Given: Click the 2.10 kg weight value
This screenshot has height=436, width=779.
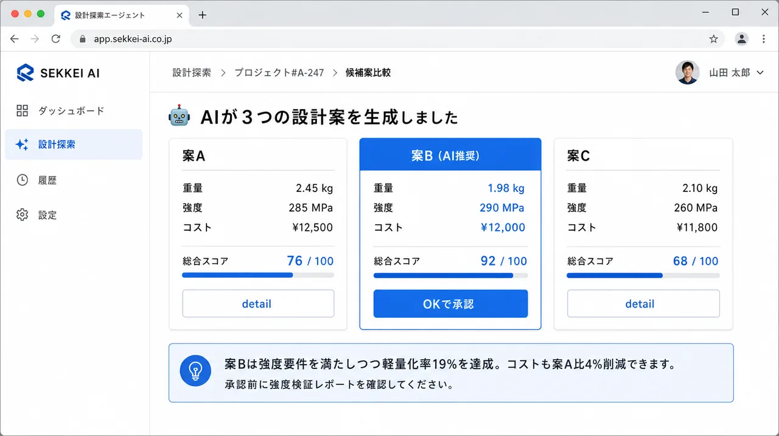Looking at the screenshot, I should pos(700,188).
